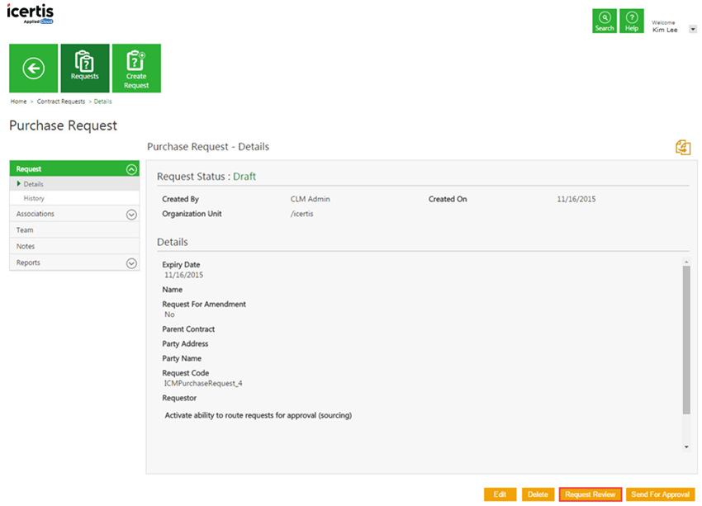702x506 pixels.
Task: Click Send For Approval button
Action: pos(660,494)
